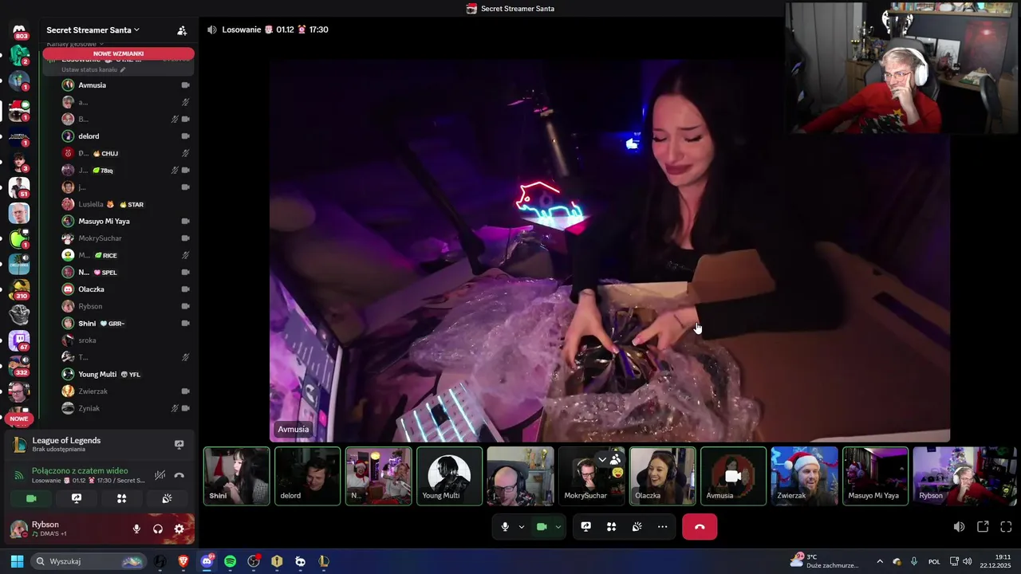Share League of Legends screen icon
This screenshot has width=1021, height=574.
tap(179, 445)
